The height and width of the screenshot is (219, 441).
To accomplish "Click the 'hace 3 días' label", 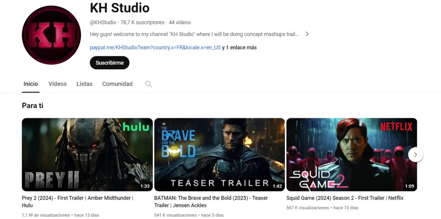I will coord(212,215).
